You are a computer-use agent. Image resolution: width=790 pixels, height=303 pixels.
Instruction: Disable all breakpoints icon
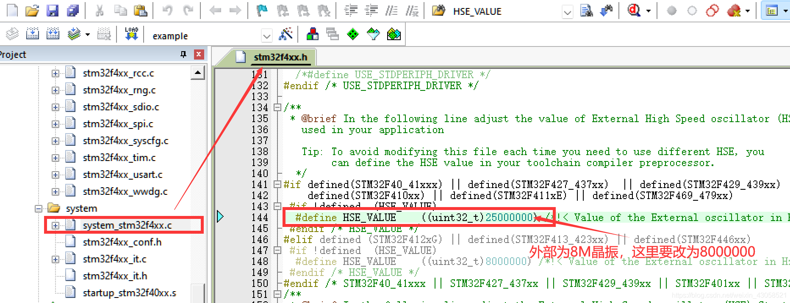(x=712, y=11)
